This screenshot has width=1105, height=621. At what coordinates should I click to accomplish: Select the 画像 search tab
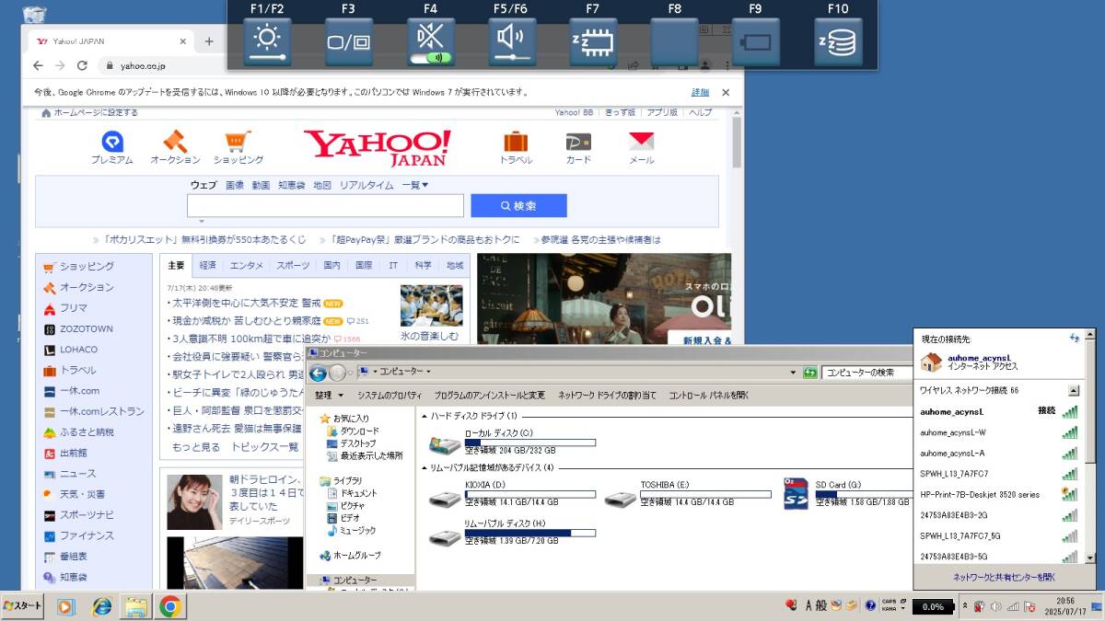coord(235,185)
